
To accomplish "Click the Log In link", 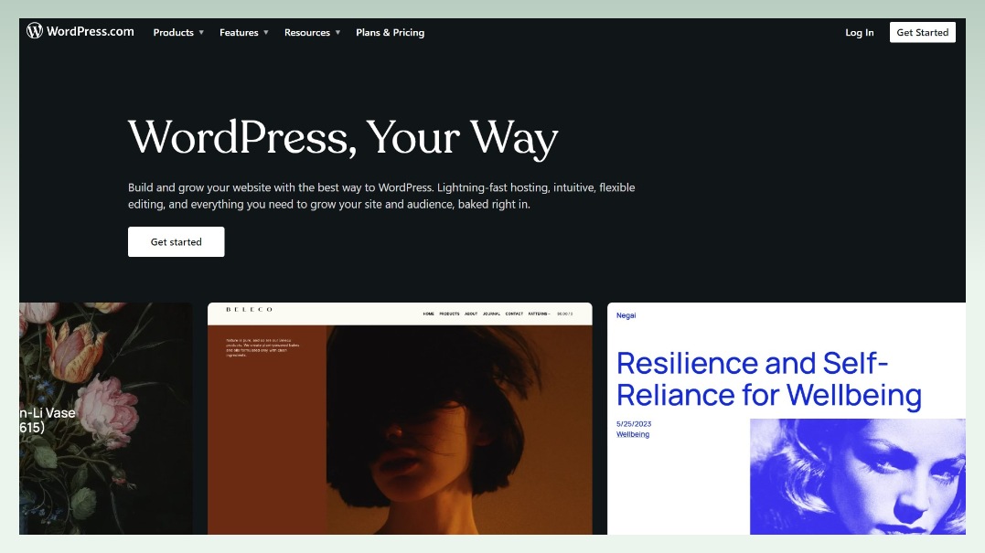I will click(860, 33).
